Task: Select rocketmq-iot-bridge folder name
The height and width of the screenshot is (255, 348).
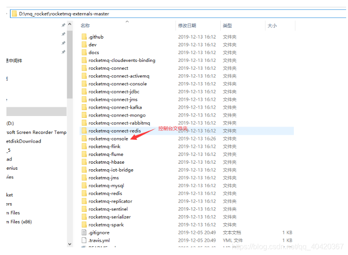Action: [x=111, y=170]
